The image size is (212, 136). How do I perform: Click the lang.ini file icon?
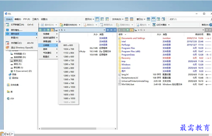point(120,74)
